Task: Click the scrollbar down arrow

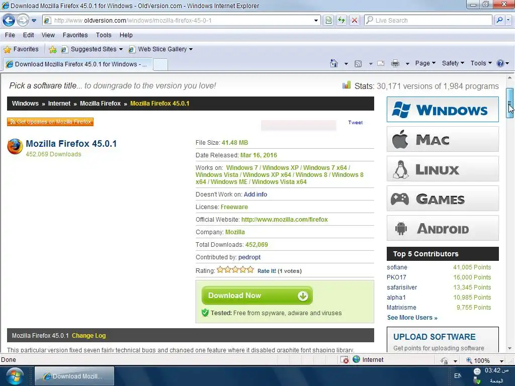Action: tap(509, 348)
